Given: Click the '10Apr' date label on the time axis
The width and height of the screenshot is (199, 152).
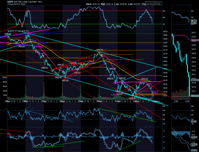Looking at the screenshot, I should point(99,101).
